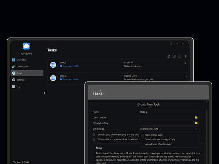This screenshot has width=219, height=164.
Task: Open the Overview page in sidebar
Action: pos(21,60)
